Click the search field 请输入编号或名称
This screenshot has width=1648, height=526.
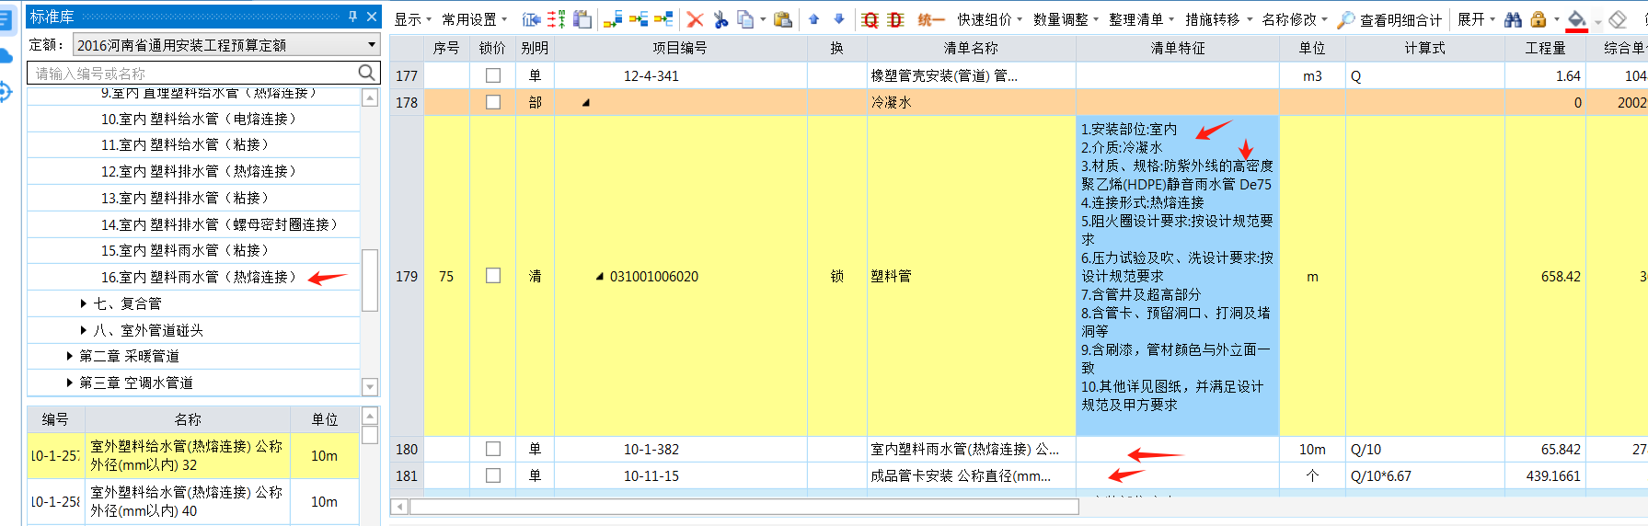point(193,73)
